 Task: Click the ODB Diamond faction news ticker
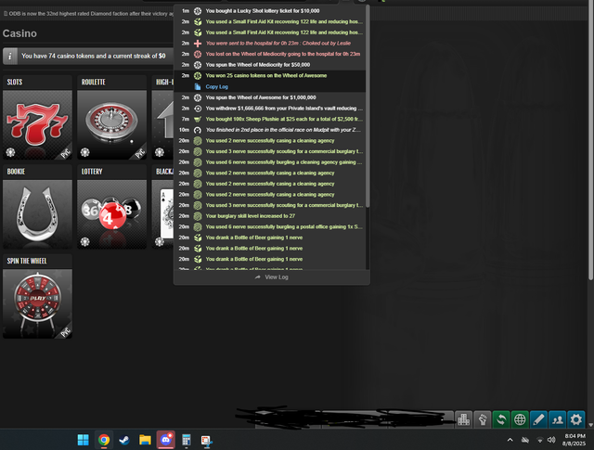tap(88, 14)
